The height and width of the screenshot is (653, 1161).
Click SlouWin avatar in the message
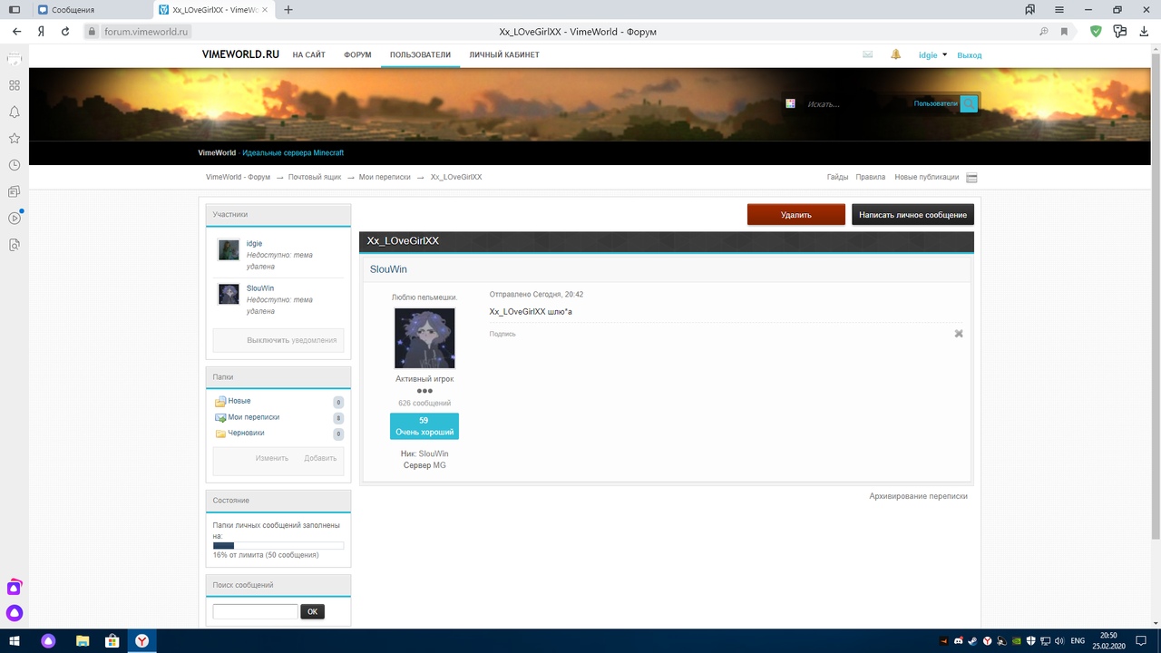[x=424, y=338]
